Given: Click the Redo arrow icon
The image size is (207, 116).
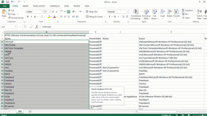Looking at the screenshot, I should 19,2.
